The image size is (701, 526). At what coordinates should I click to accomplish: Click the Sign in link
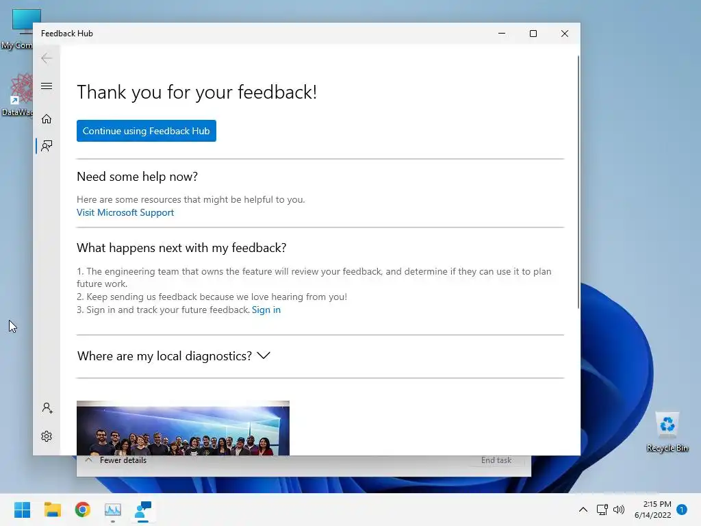(266, 310)
